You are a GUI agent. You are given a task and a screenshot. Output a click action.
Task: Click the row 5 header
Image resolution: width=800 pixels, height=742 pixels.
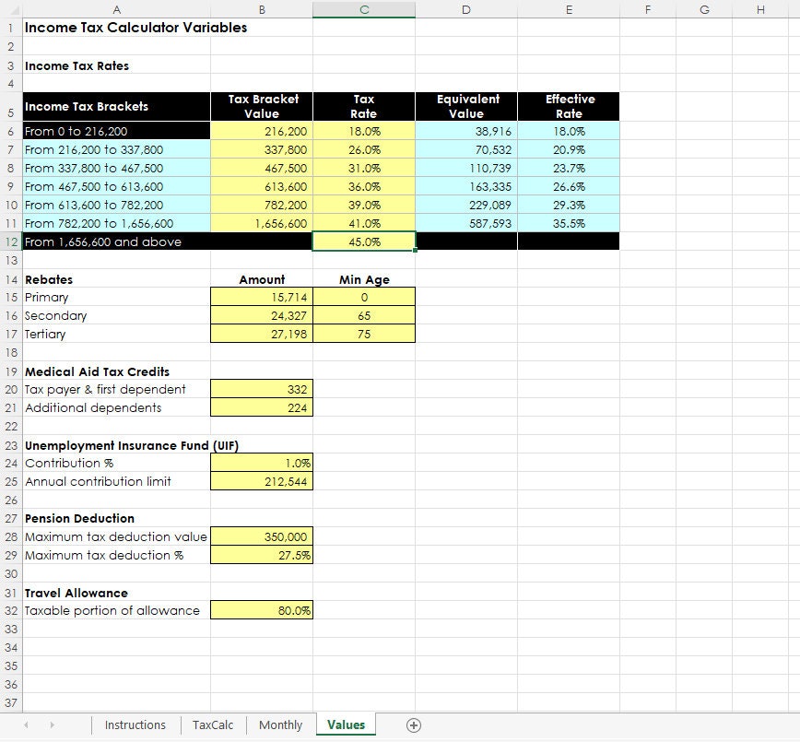click(9, 106)
